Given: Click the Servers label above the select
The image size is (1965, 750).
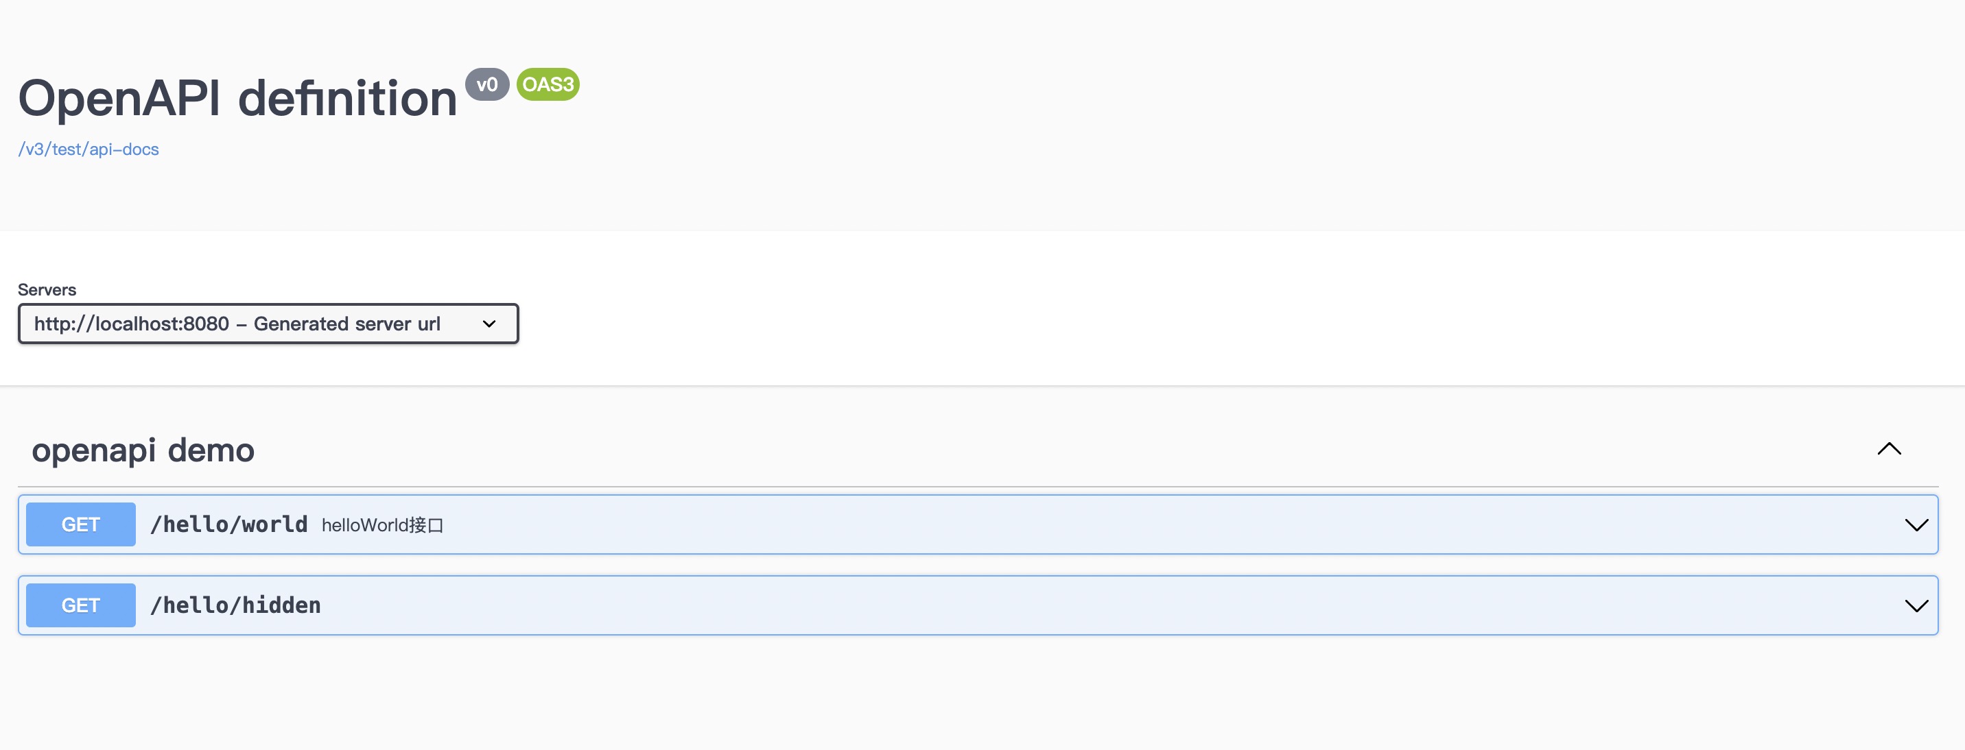Looking at the screenshot, I should pos(47,289).
